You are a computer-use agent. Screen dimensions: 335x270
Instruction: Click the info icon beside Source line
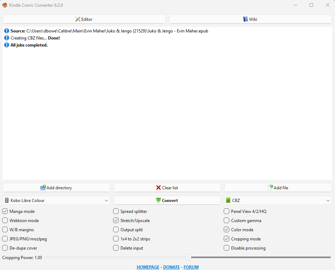coord(7,31)
